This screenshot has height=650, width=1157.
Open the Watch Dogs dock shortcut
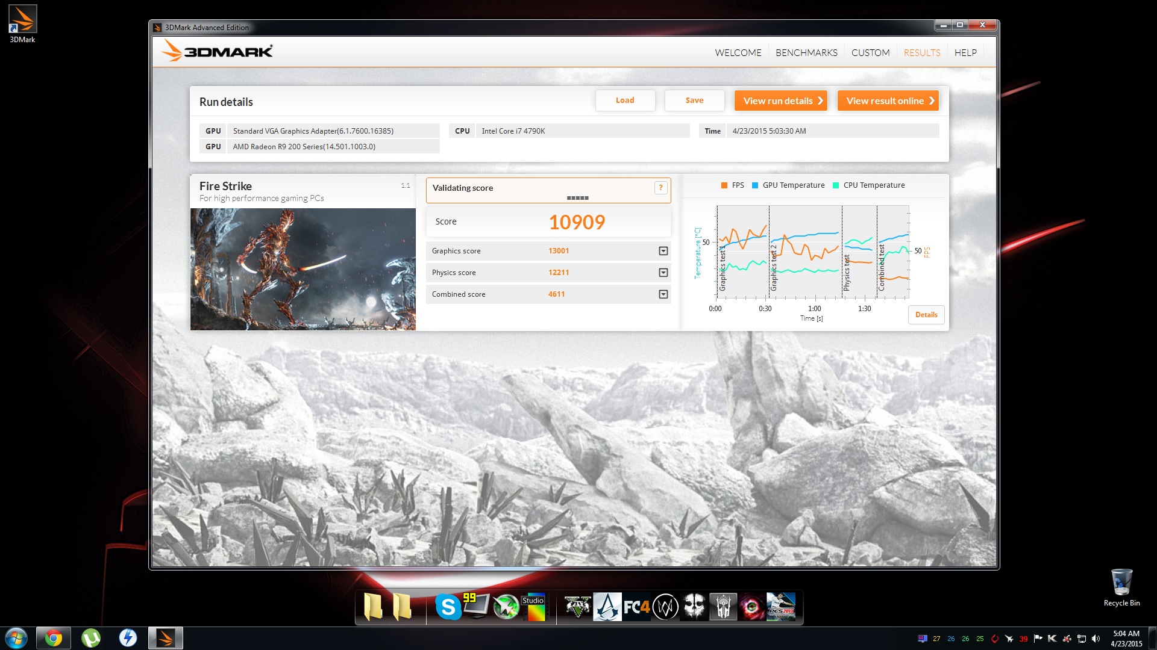click(x=665, y=607)
